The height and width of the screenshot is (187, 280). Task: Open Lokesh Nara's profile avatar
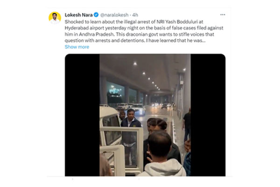point(55,18)
